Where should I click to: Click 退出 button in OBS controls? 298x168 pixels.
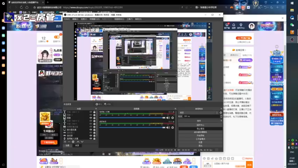[x=200, y=146]
